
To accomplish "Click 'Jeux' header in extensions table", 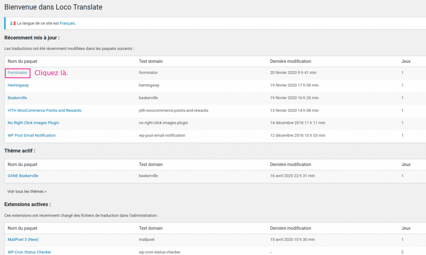I will pos(406,228).
